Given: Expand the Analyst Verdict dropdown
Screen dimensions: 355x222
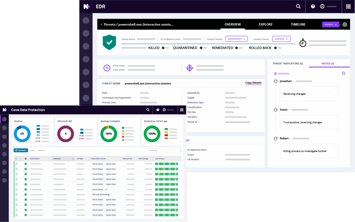Looking at the screenshot, I should 236,39.
